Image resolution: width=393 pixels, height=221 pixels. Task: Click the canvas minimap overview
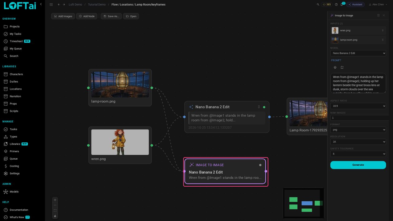[x=303, y=203]
